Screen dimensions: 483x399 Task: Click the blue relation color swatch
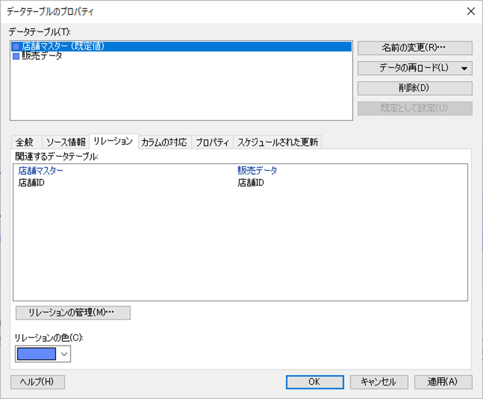coord(37,354)
